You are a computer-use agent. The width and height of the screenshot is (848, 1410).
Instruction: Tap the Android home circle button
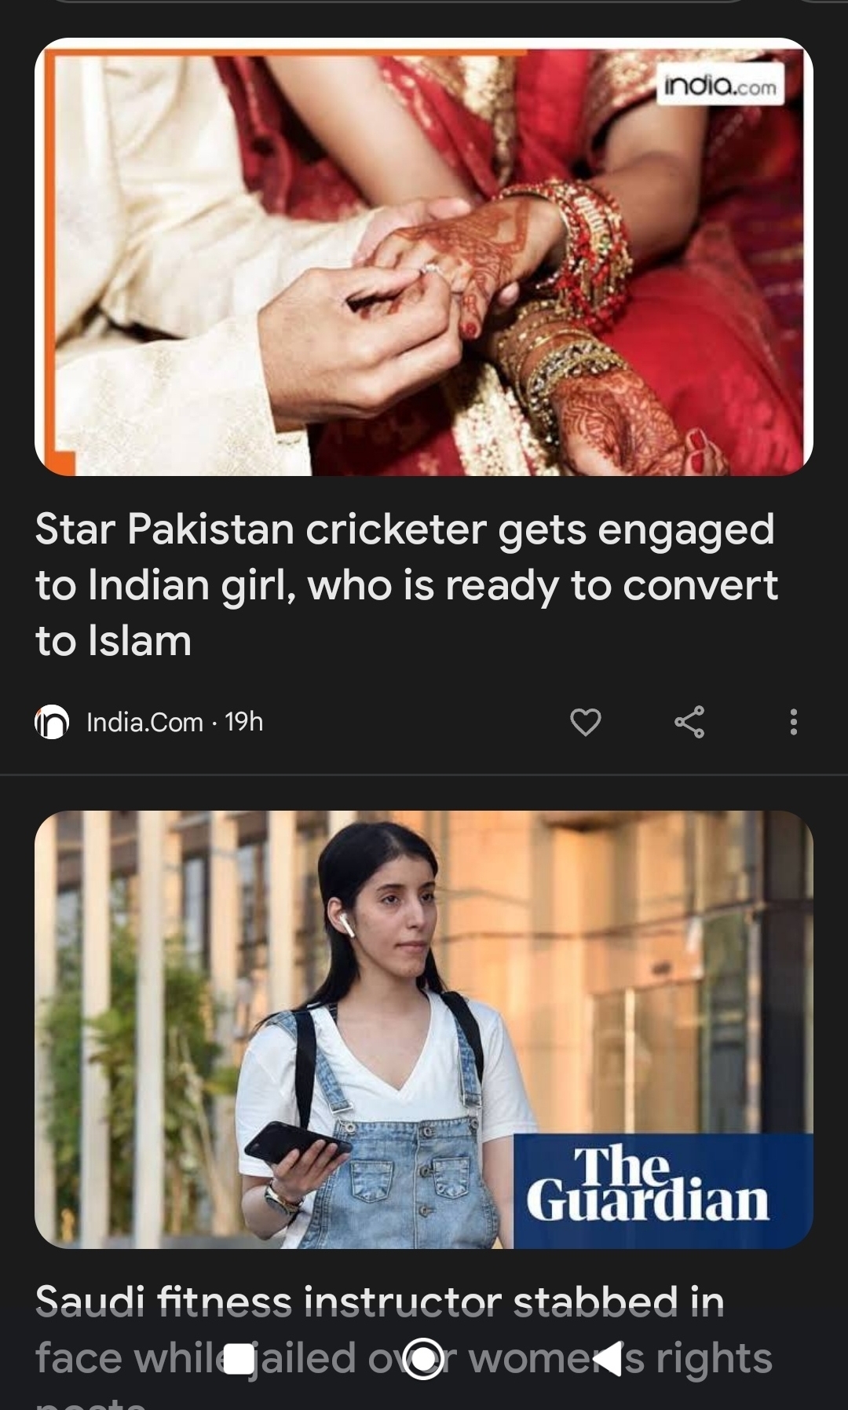[x=424, y=1358]
